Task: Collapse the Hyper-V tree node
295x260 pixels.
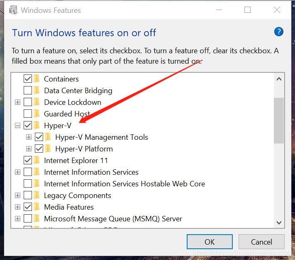Action: pos(17,125)
